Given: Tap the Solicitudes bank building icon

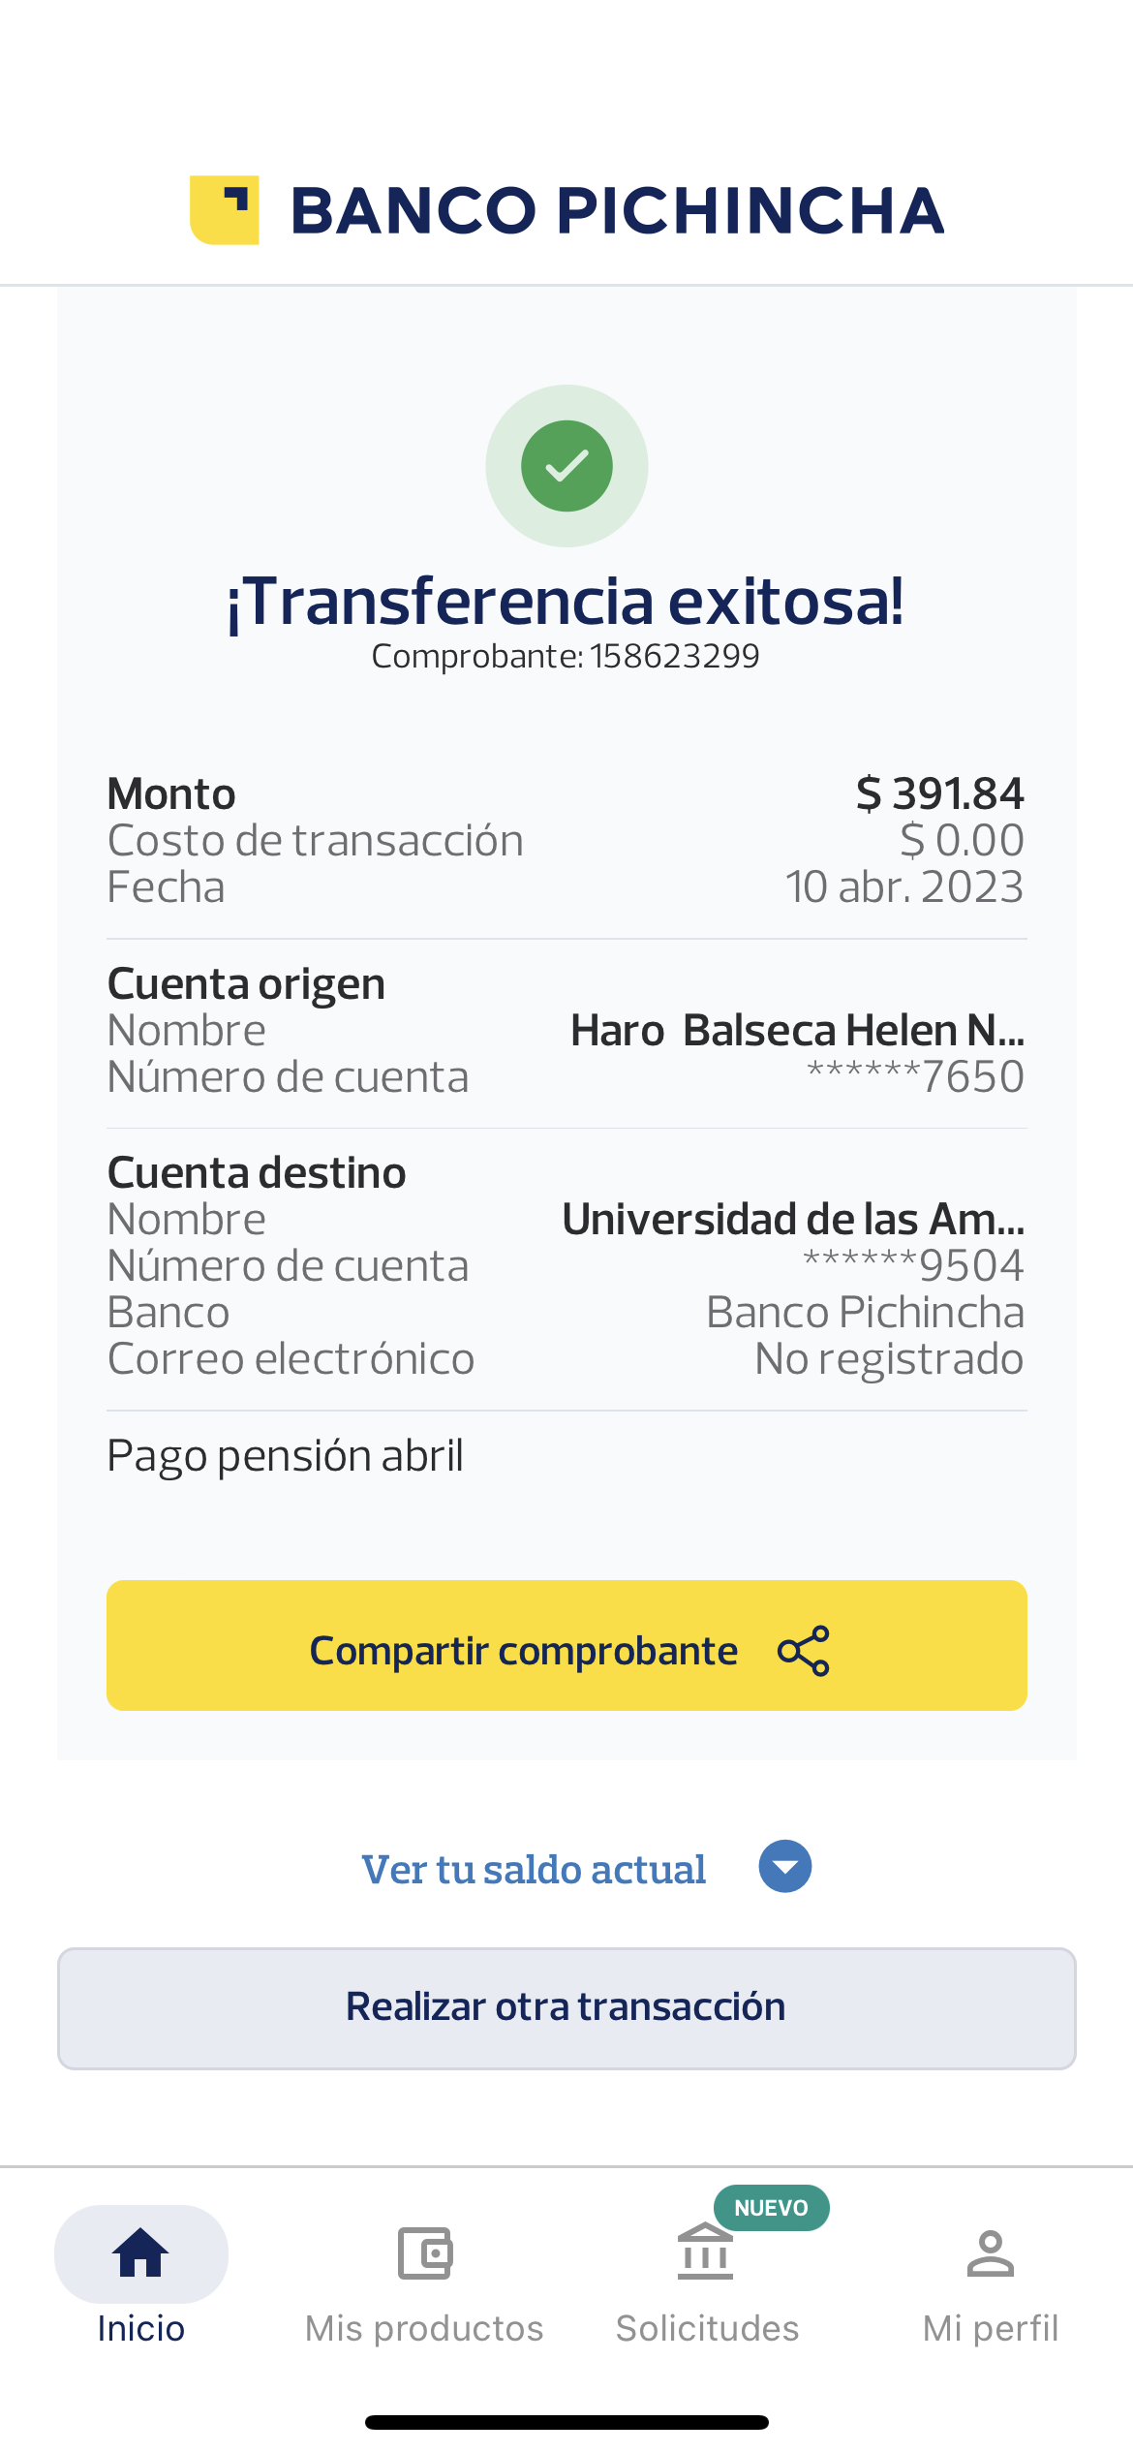Looking at the screenshot, I should tap(705, 2252).
